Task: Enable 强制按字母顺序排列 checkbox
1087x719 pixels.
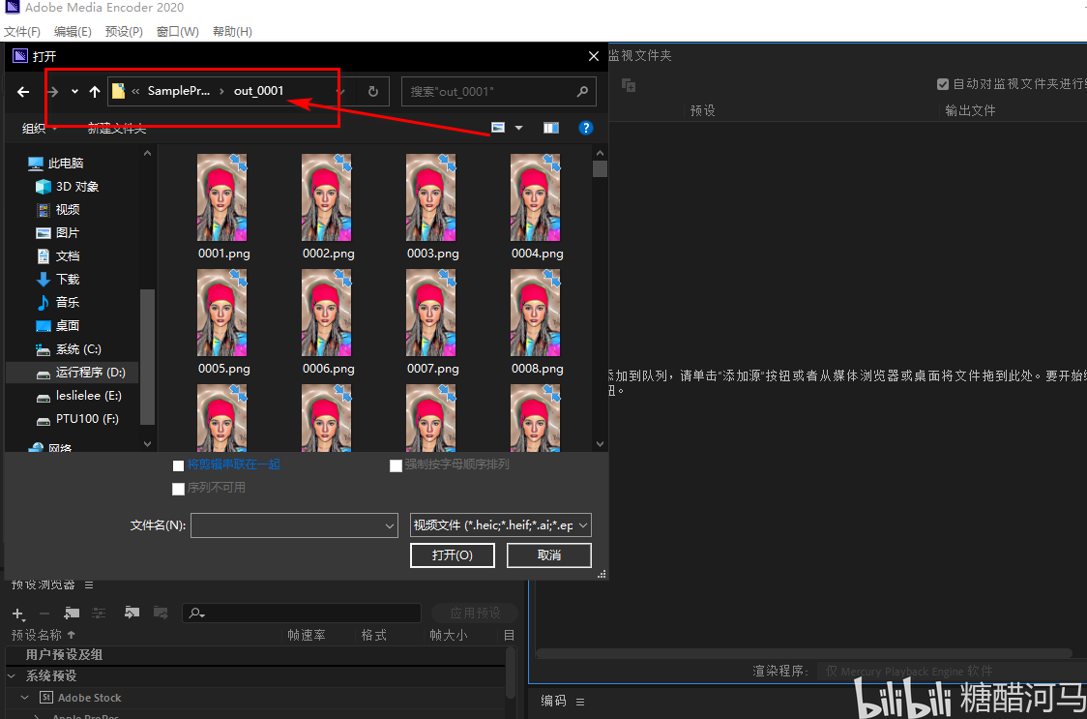Action: tap(396, 465)
